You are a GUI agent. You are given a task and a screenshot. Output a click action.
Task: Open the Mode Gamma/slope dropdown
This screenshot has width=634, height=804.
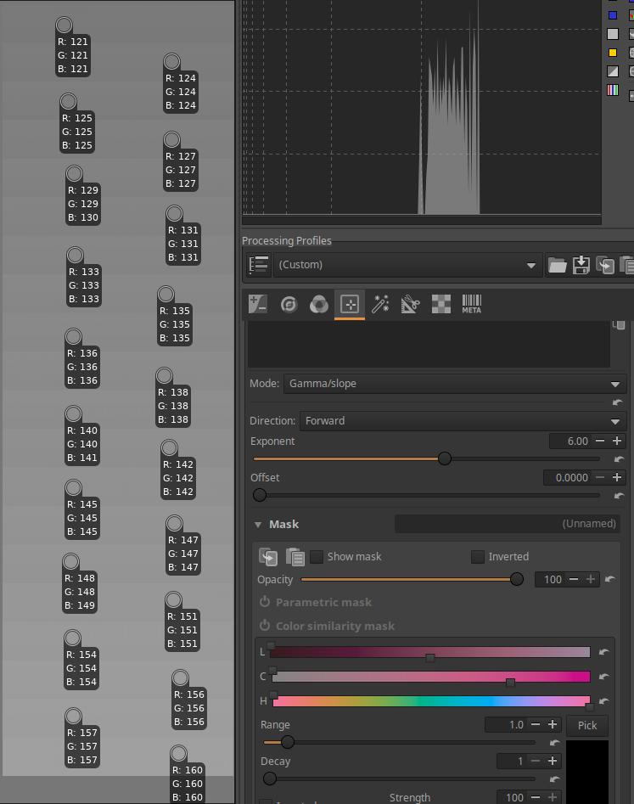pos(455,384)
